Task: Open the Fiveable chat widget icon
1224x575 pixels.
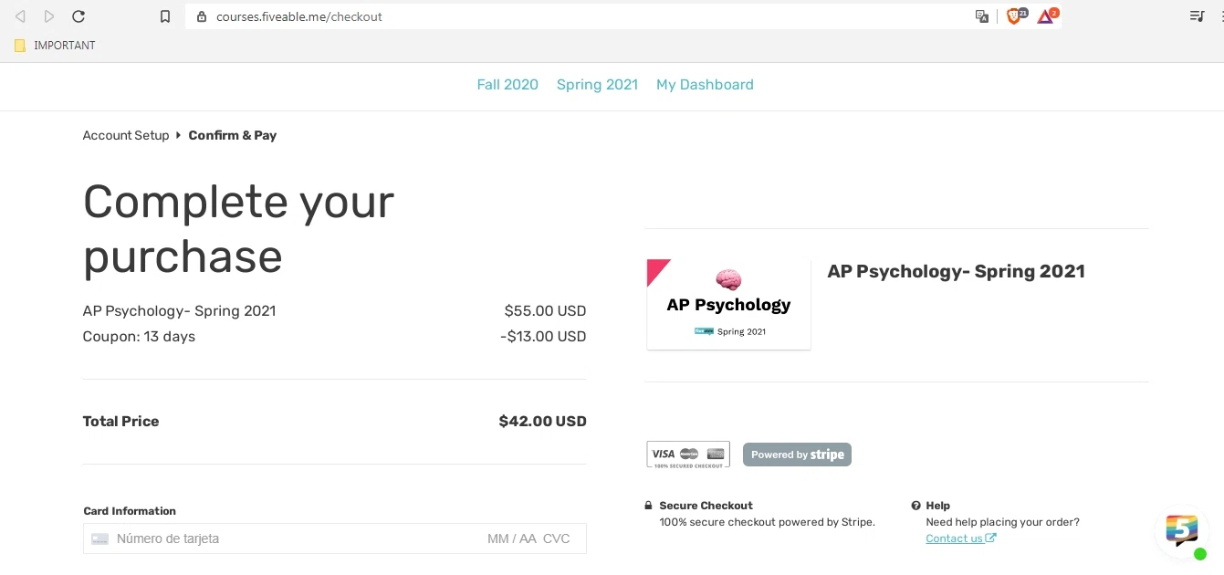Action: [1182, 530]
